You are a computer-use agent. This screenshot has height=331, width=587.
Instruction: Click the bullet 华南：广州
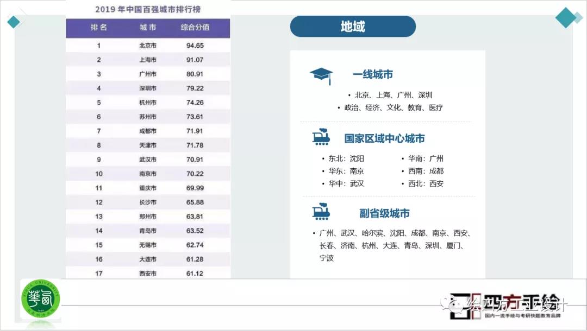click(x=426, y=158)
